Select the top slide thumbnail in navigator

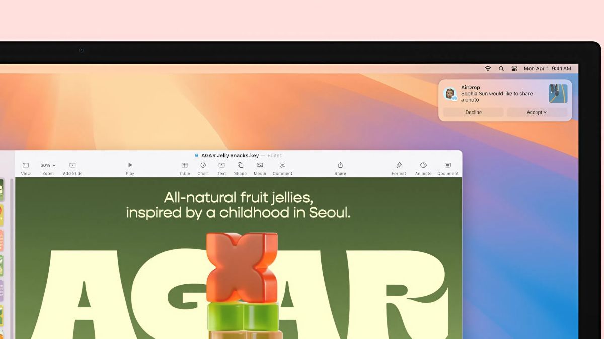(x=2, y=190)
